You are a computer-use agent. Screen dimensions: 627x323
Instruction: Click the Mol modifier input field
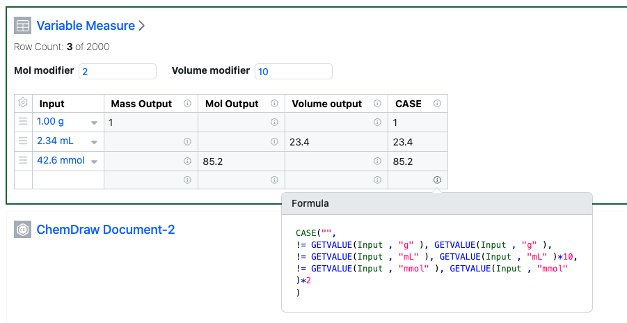[118, 71]
